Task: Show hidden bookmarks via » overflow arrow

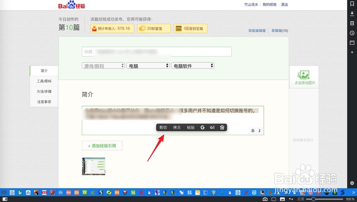Action: (353, 193)
